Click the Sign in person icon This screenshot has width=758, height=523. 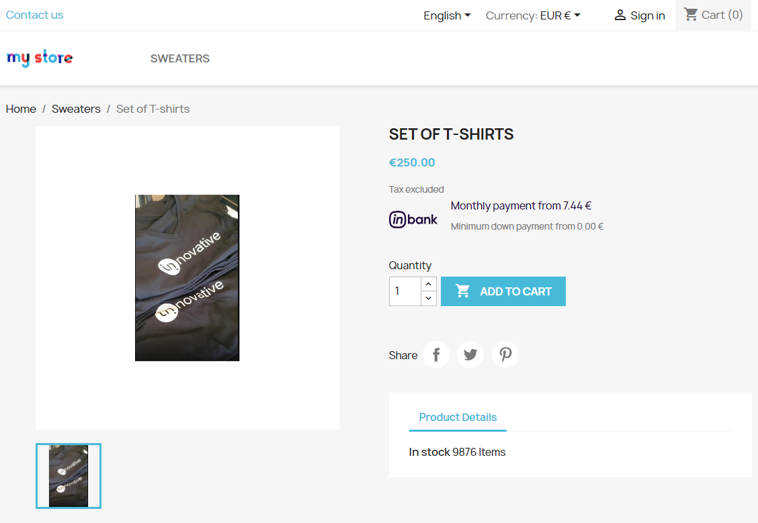click(x=620, y=15)
